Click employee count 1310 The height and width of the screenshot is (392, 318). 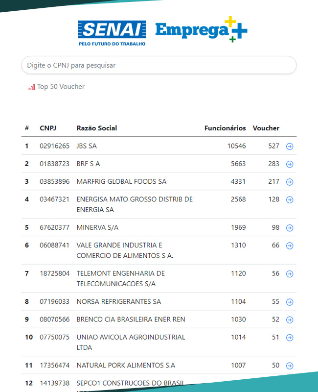(x=238, y=245)
